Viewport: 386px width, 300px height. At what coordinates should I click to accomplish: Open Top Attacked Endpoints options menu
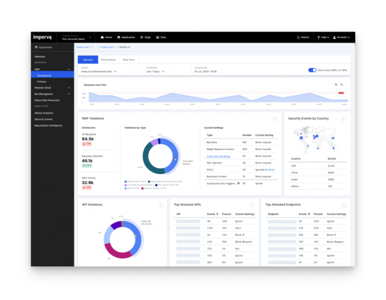344,205
